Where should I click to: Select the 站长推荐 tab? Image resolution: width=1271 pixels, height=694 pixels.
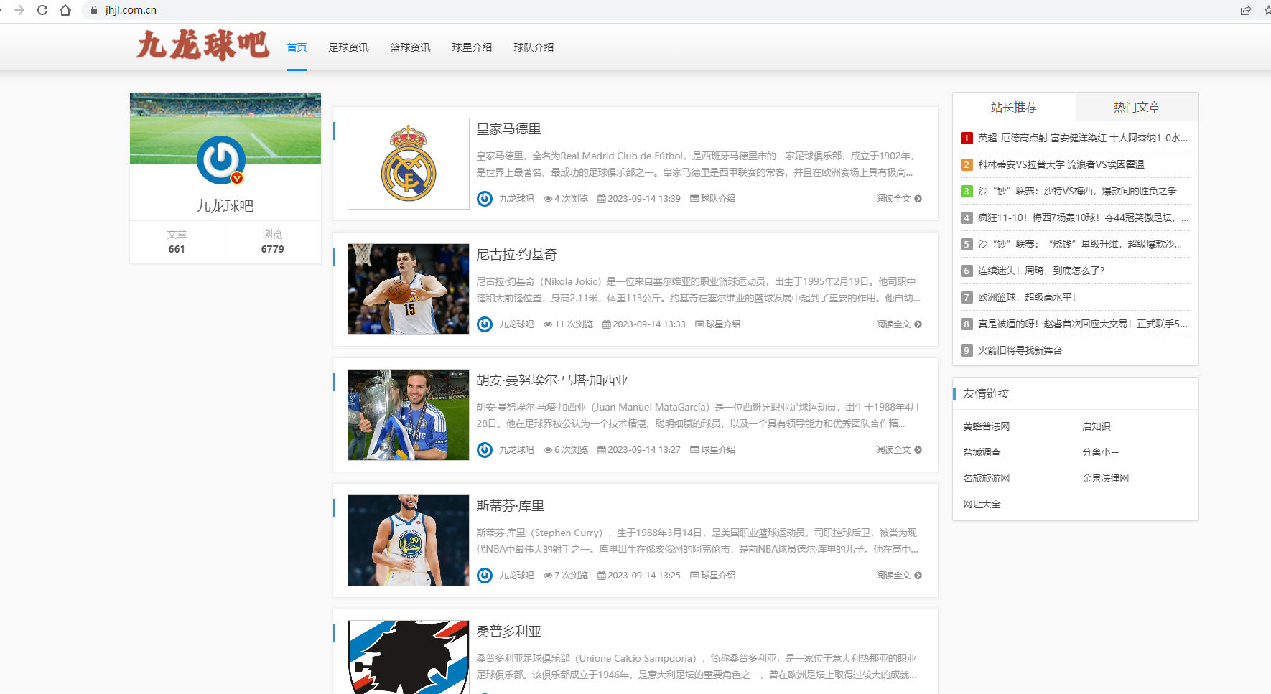point(1013,107)
